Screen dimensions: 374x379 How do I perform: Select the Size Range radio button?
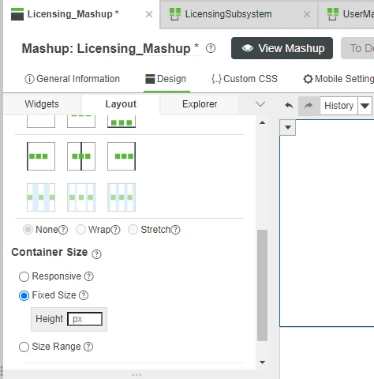tap(24, 347)
